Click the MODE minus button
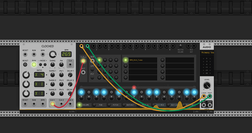Screen dimensions: 252x133 [41, 64]
